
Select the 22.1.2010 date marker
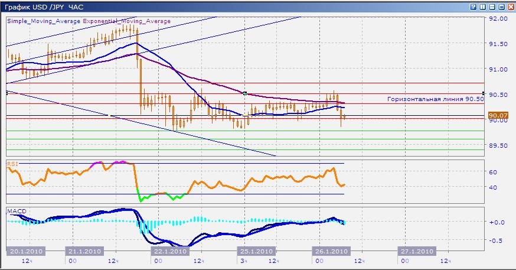tap(170, 251)
